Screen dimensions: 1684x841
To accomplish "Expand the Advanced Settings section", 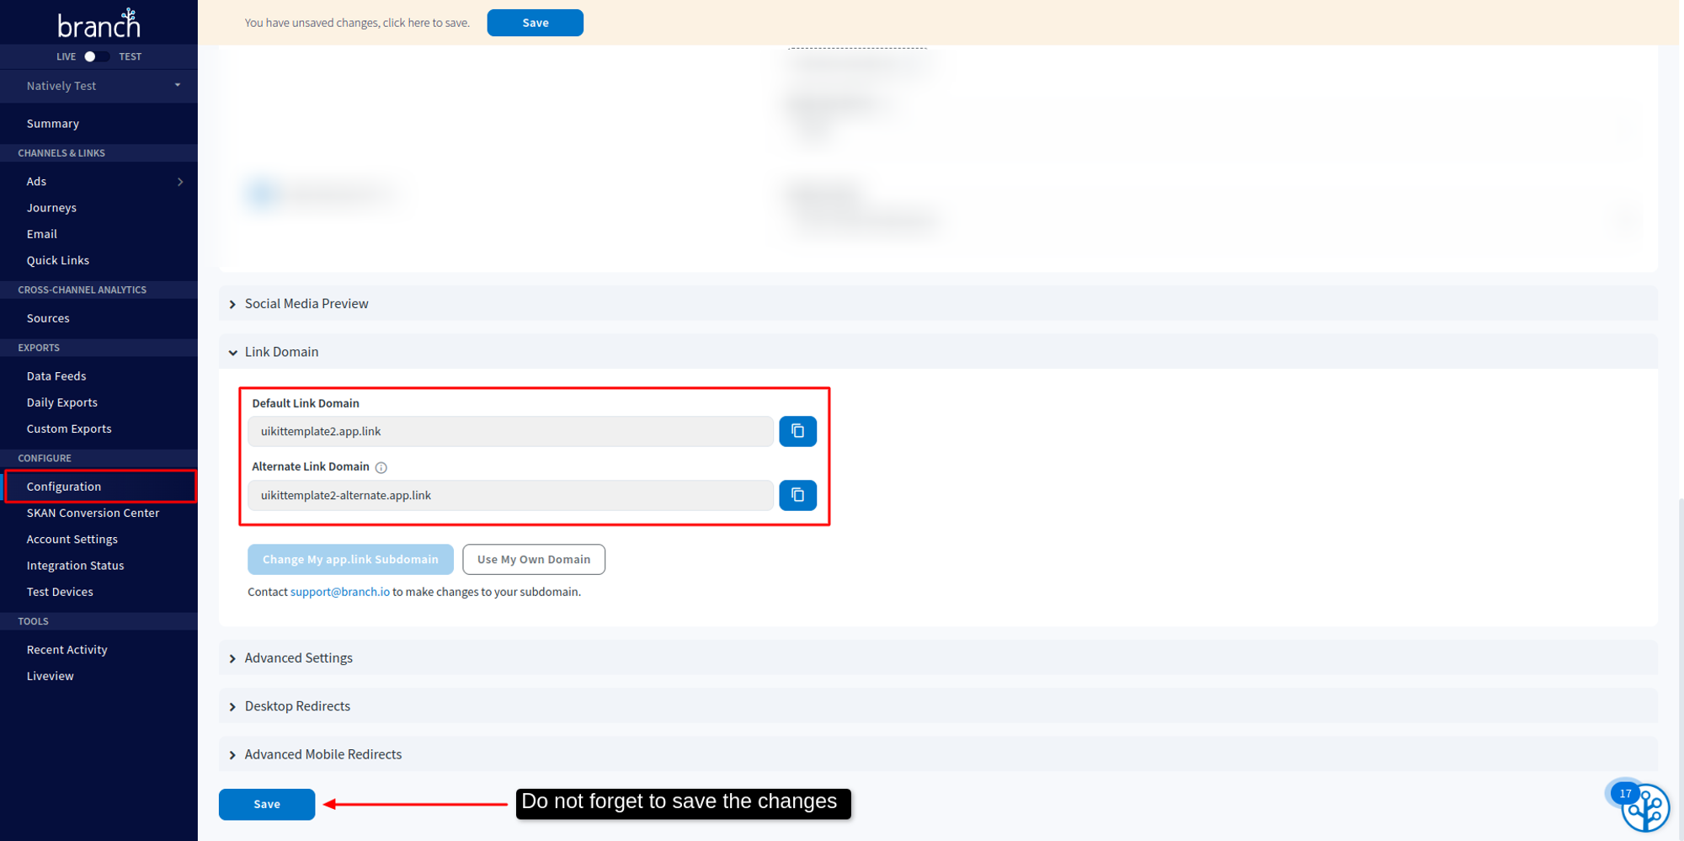I will (298, 657).
